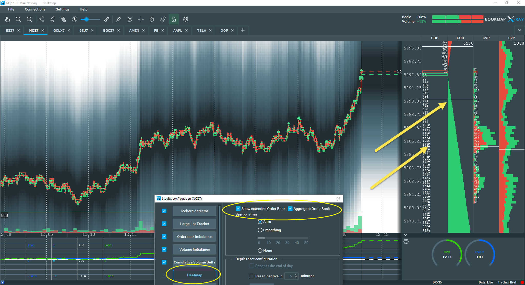This screenshot has height=285, width=525.
Task: Select the Auto vertical filter option
Action: (x=260, y=222)
